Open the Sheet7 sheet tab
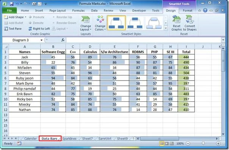This screenshot has width=229, height=150. click(87, 139)
